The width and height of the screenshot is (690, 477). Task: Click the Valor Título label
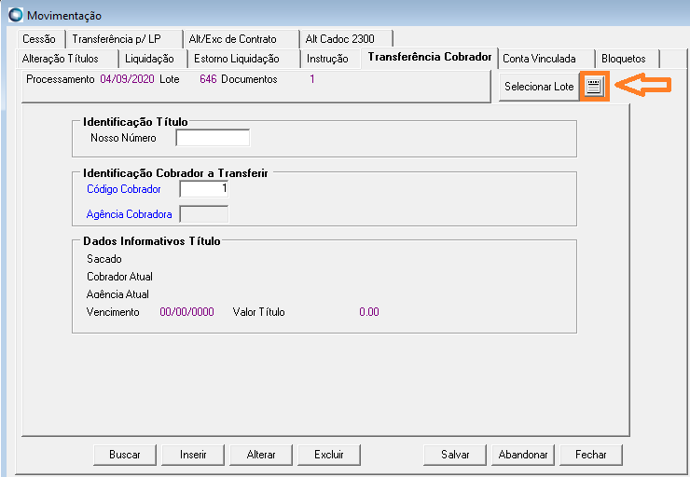point(258,312)
